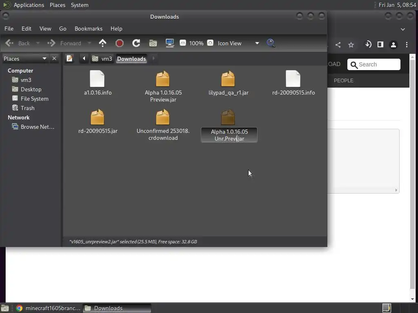Open the Bookmarks menu
The width and height of the screenshot is (418, 313).
click(89, 29)
